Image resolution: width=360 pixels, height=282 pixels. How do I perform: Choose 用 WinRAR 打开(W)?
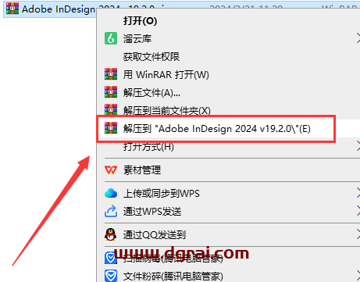click(166, 75)
